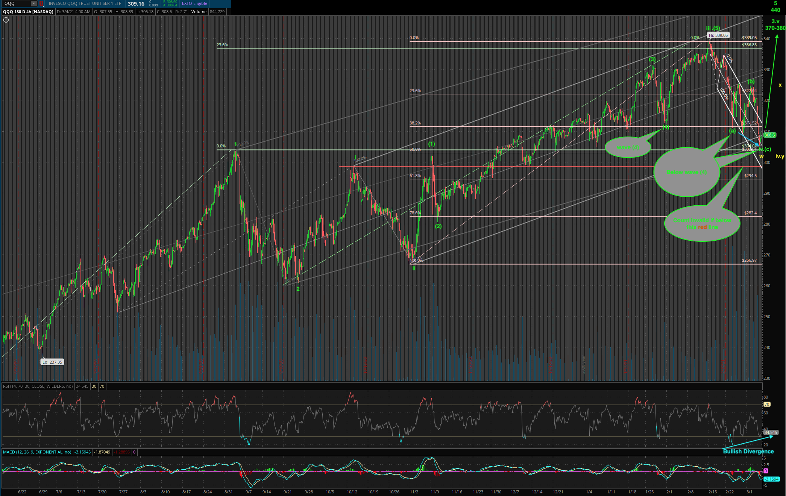This screenshot has width=786, height=496.
Task: Click the RSI overbought level 70 in header
Action: [102, 386]
